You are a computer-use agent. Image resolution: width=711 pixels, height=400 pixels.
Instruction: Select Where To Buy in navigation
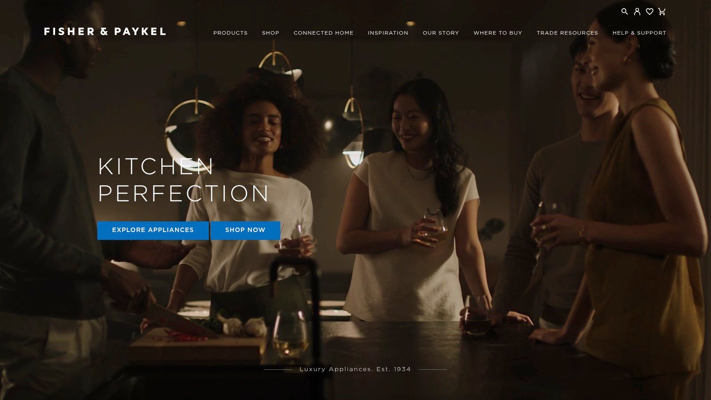[x=498, y=33]
